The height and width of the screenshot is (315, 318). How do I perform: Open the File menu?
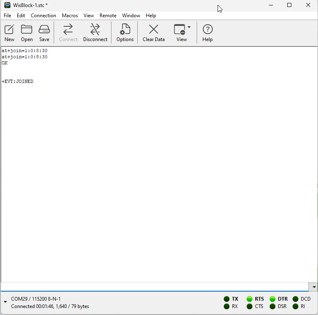pos(7,16)
